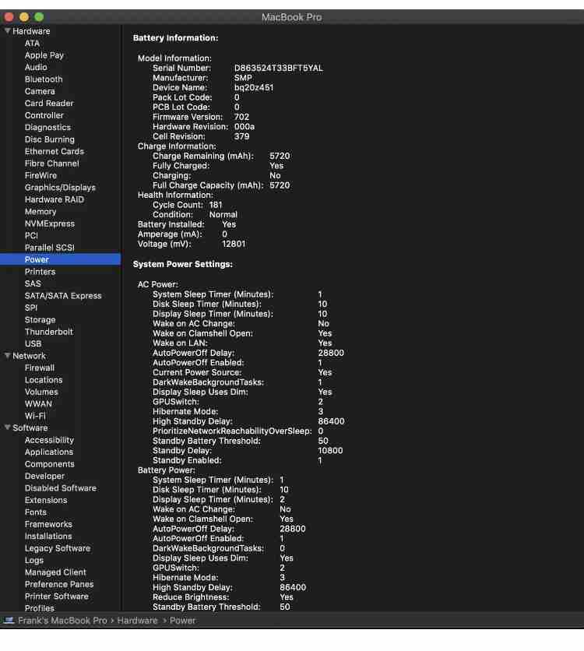Screen dimensions: 584x651
Task: Click the battery serial number D863524T33BFT5YAL
Action: point(279,68)
